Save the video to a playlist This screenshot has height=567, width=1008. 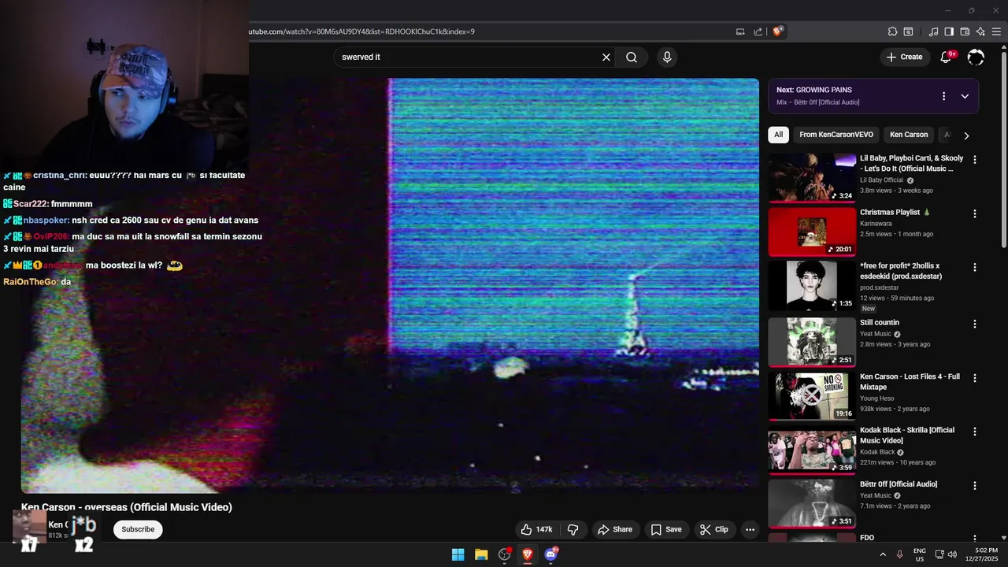[666, 529]
